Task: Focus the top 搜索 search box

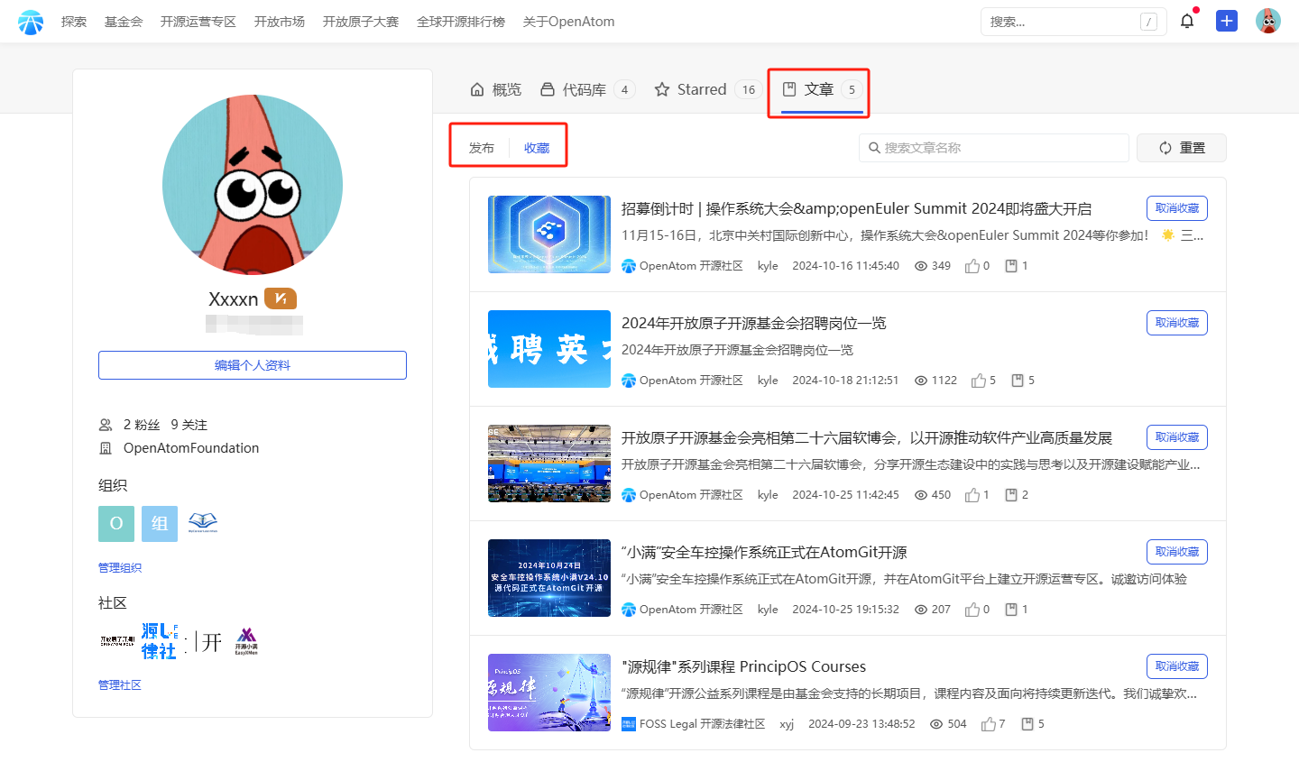Action: click(x=1073, y=22)
